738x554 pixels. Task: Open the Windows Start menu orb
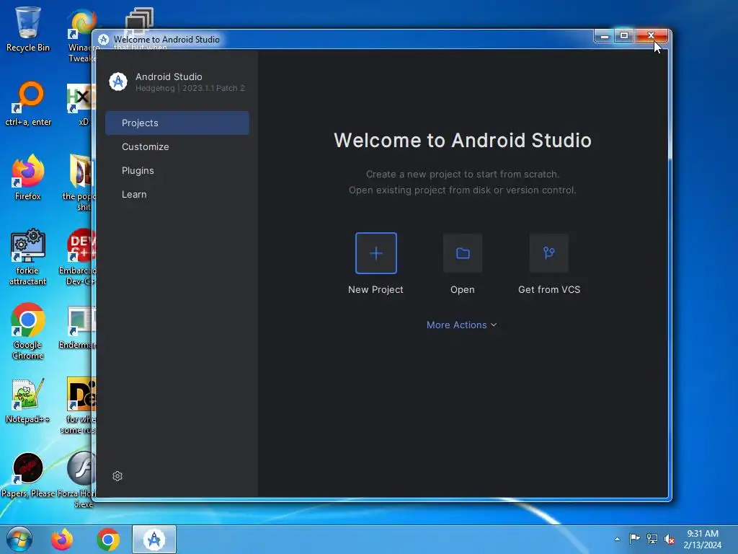(x=19, y=540)
